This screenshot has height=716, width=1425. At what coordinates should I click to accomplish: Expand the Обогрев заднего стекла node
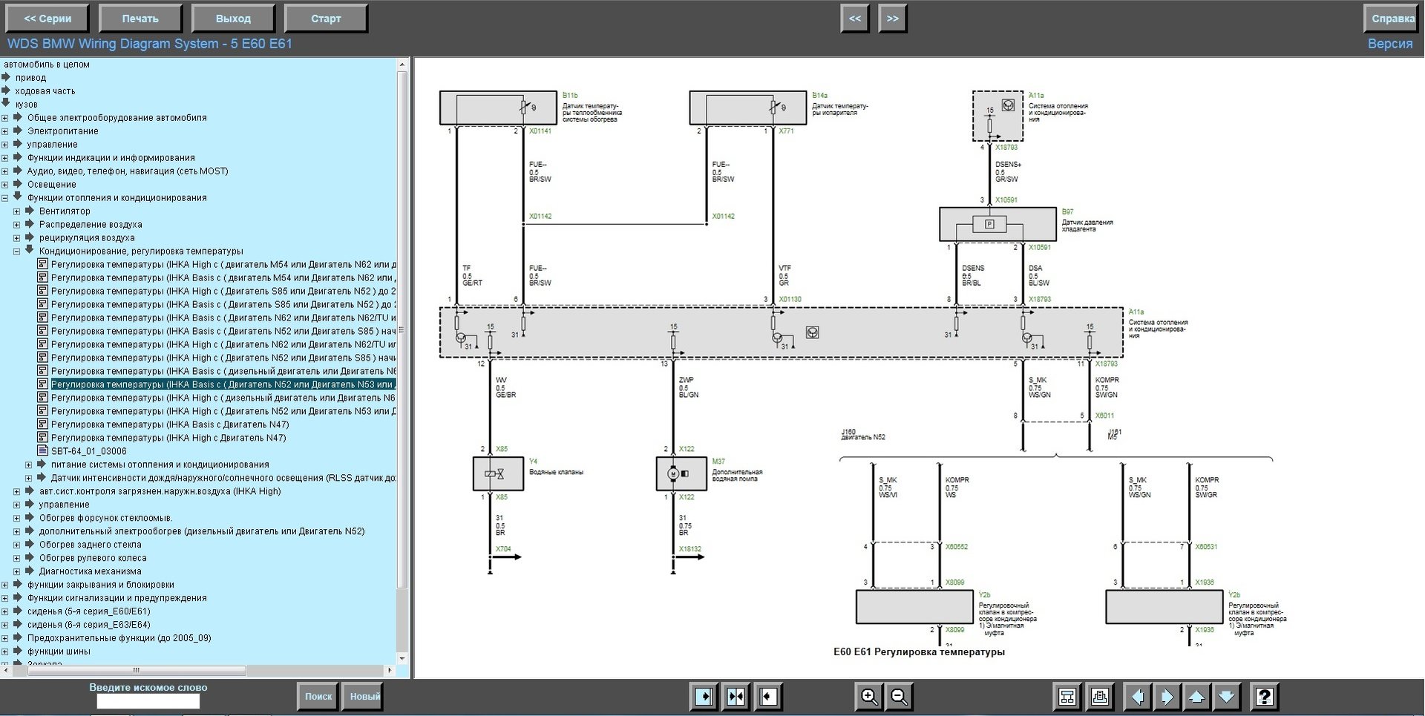click(17, 545)
